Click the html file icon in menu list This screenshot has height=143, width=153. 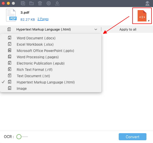coord(10,82)
